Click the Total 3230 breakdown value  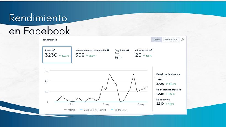[160, 84]
